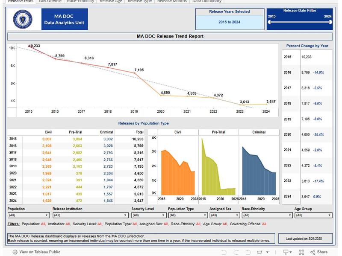Switch to the Gov Offense tab

(50, 1)
